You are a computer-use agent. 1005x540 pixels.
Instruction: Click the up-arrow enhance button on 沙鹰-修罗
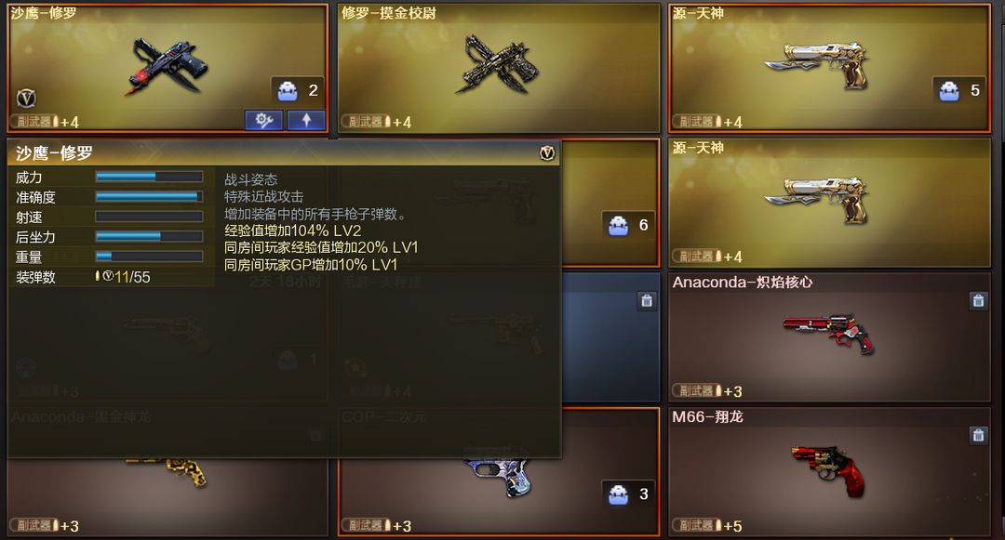point(306,120)
